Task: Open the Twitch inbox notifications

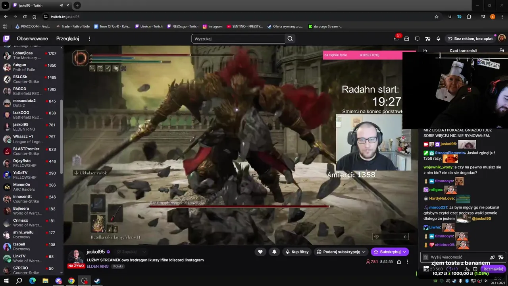Action: tap(407, 39)
